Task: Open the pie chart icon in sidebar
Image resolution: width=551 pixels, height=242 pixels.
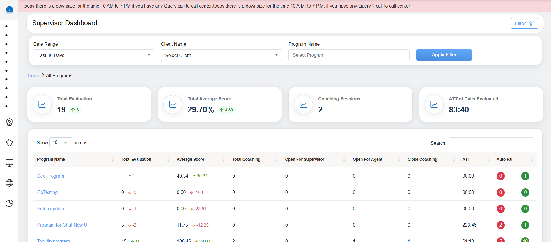Action: click(x=9, y=203)
